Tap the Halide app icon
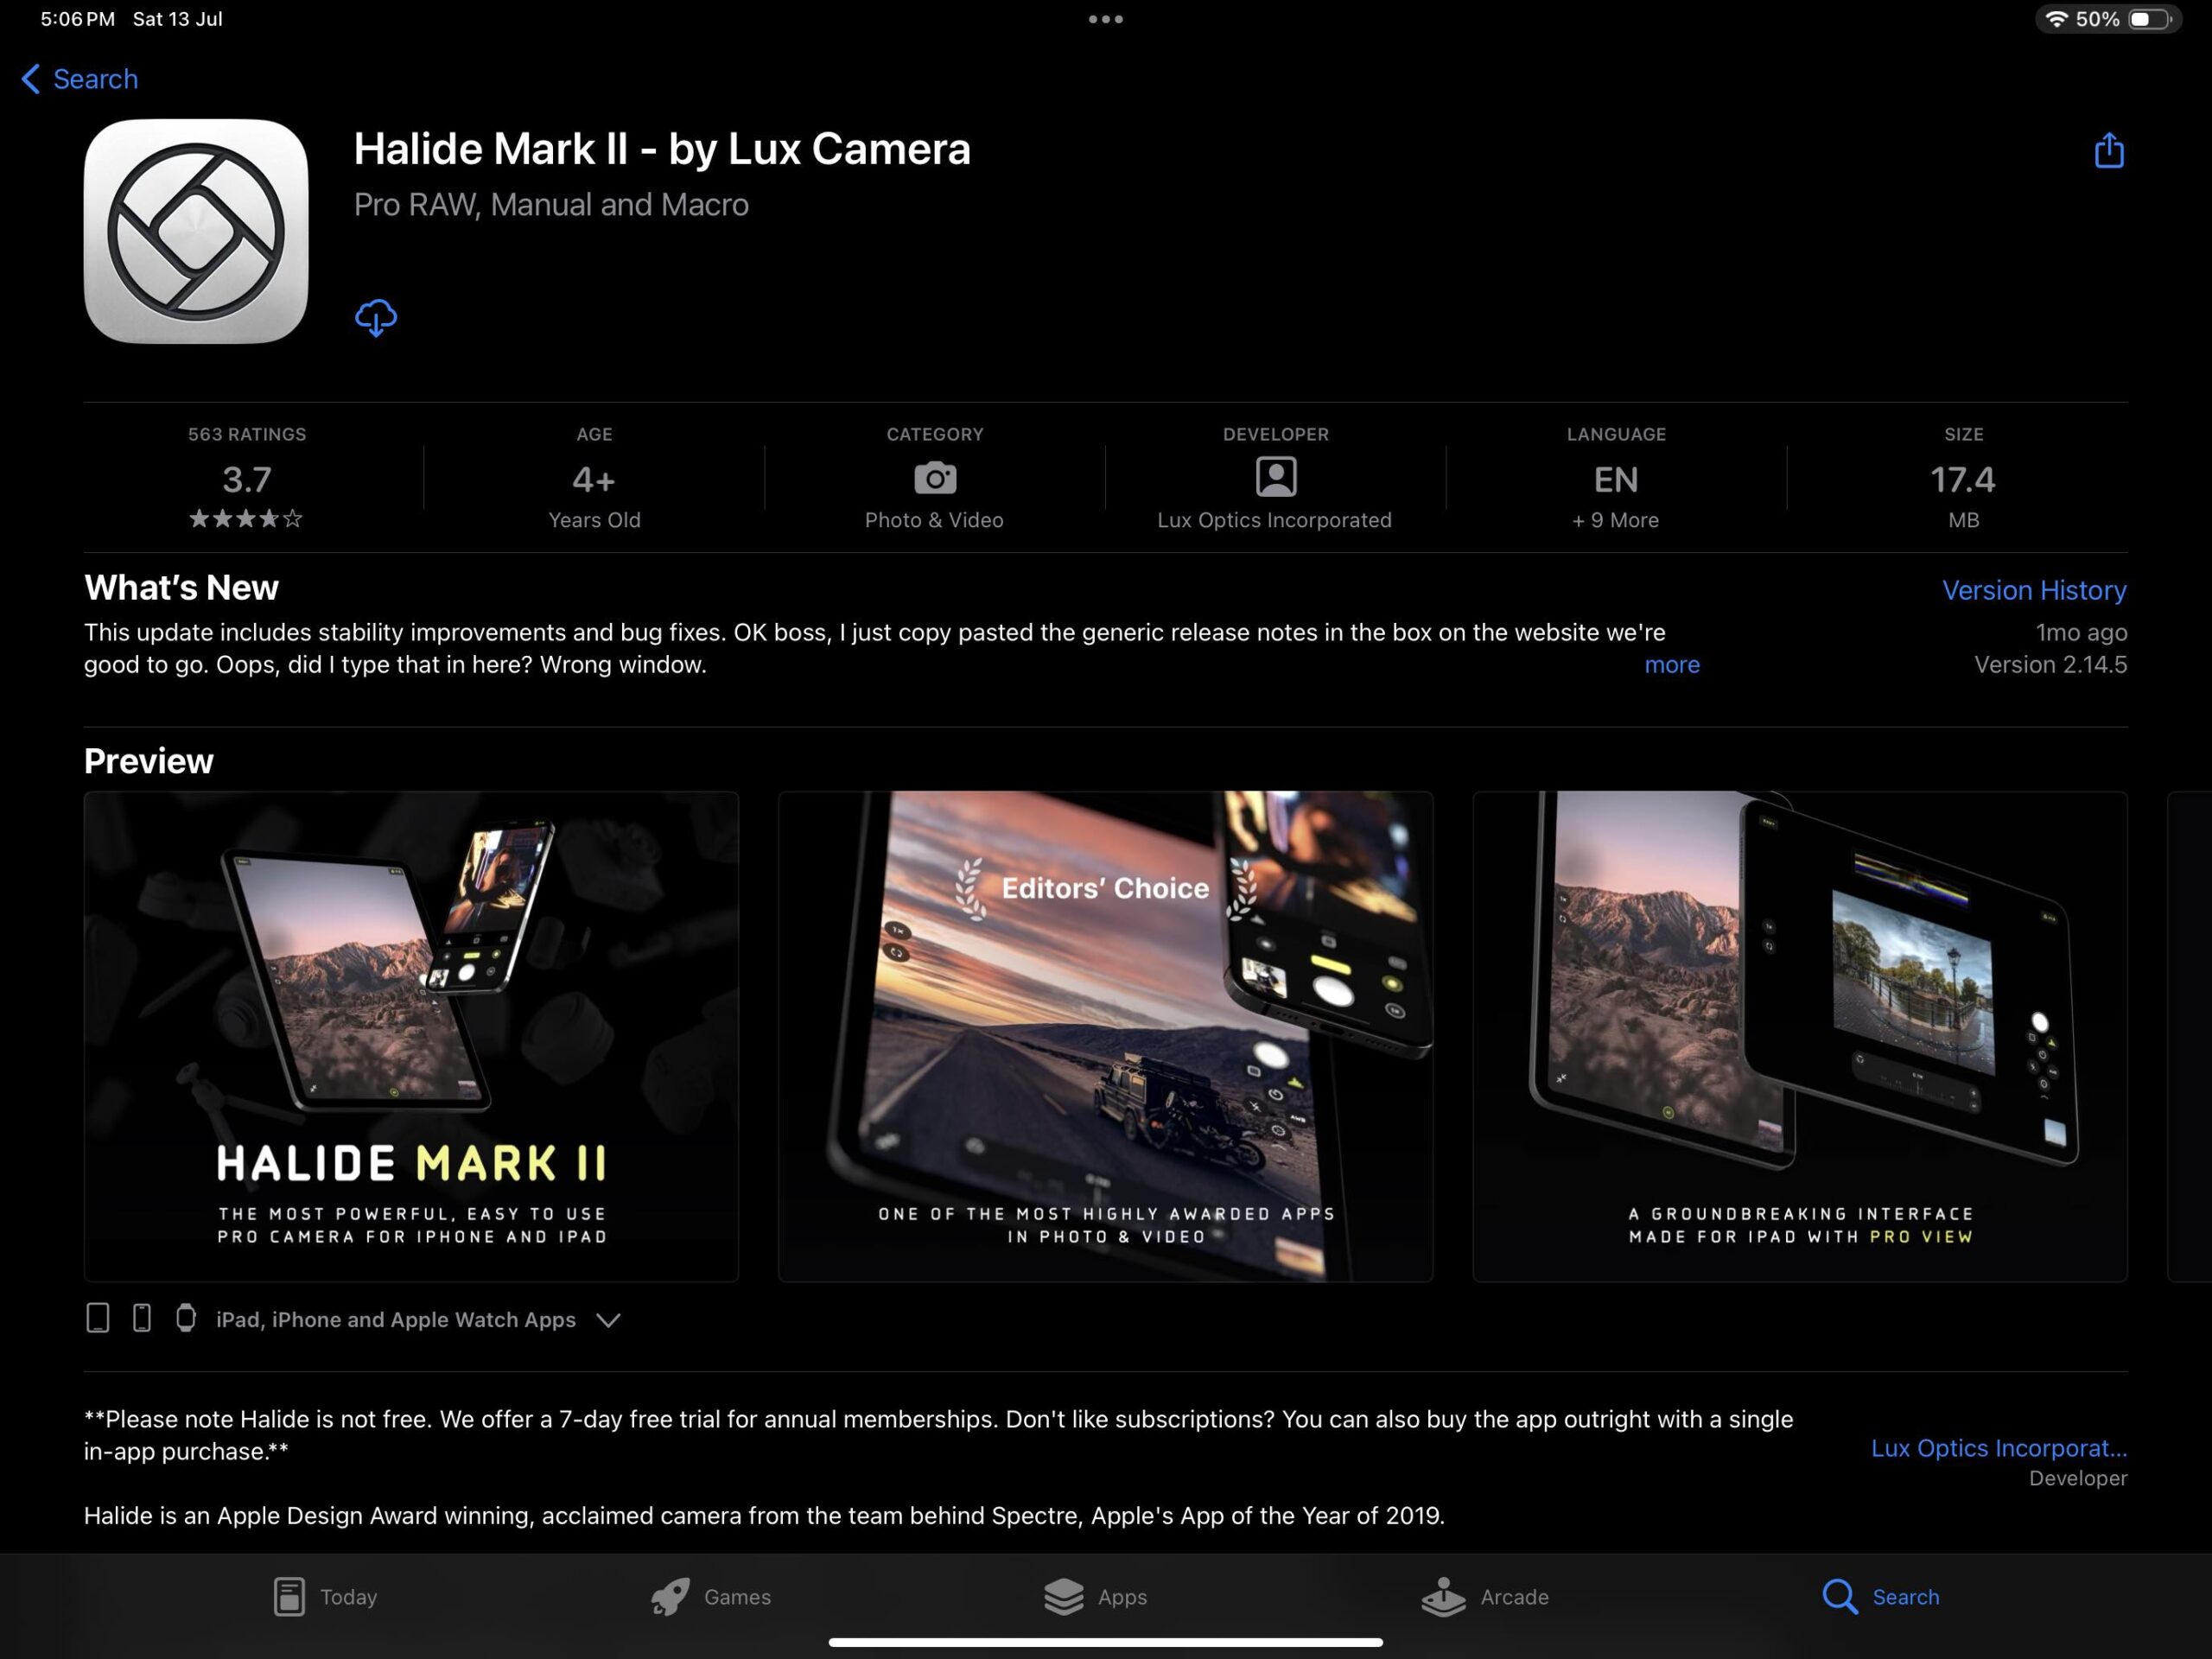2212x1659 pixels. [x=196, y=231]
